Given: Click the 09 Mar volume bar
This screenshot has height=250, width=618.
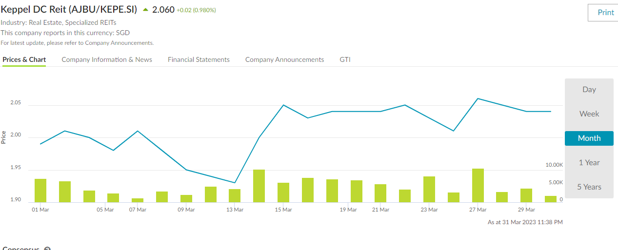Looking at the screenshot, I should tap(186, 199).
